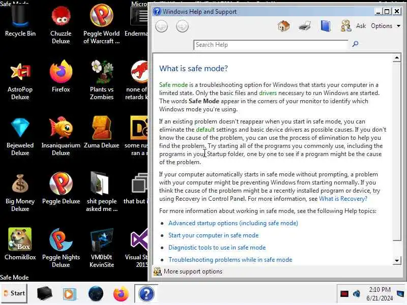
Task: Print this help topic
Action: (304, 26)
